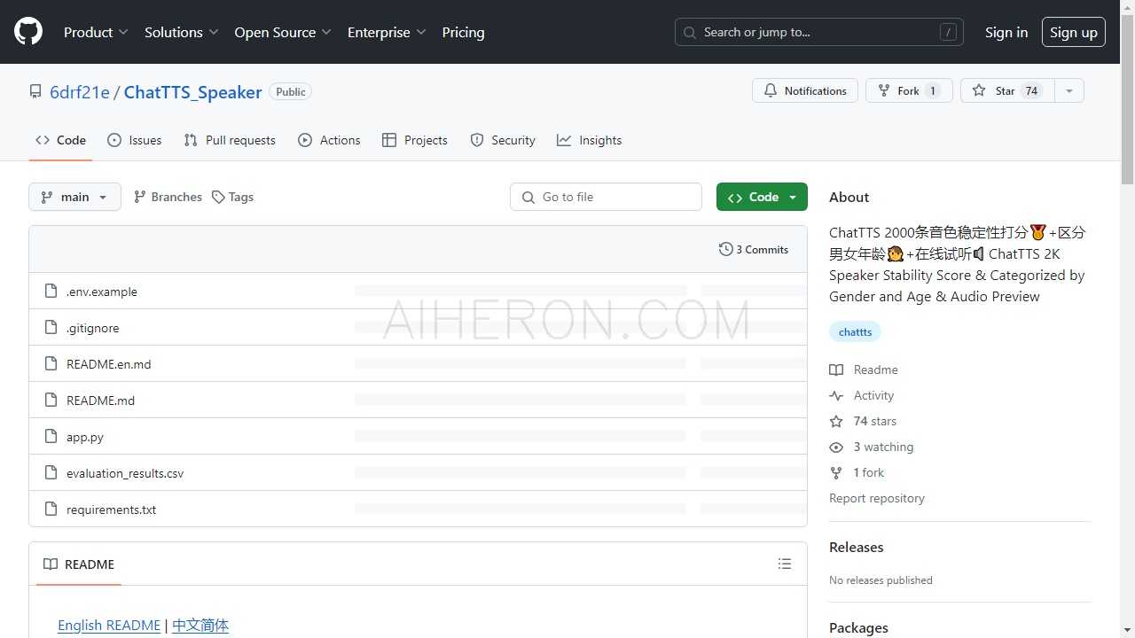Open the Product menu in header
The height and width of the screenshot is (638, 1135).
(96, 32)
